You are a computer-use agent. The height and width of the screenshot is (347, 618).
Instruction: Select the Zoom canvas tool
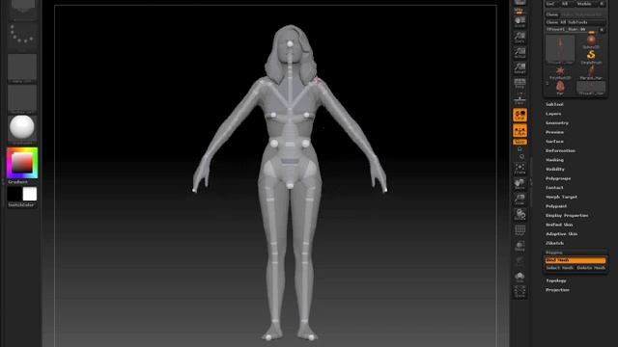point(520,37)
